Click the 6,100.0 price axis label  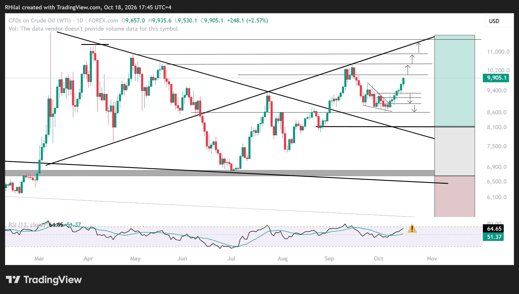click(x=497, y=197)
